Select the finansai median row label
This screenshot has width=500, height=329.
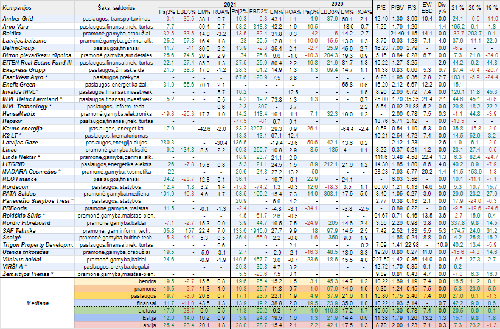coord(116,303)
